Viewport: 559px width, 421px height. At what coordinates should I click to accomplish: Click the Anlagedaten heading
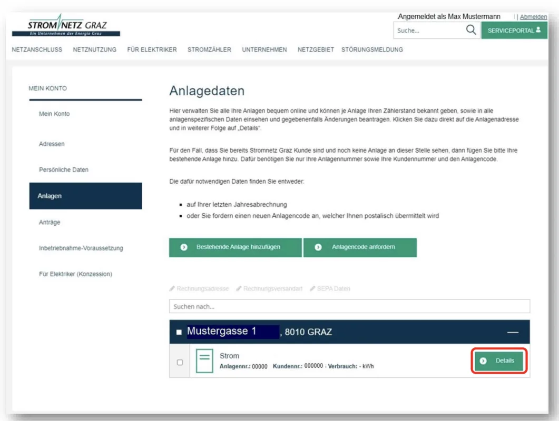tap(207, 91)
